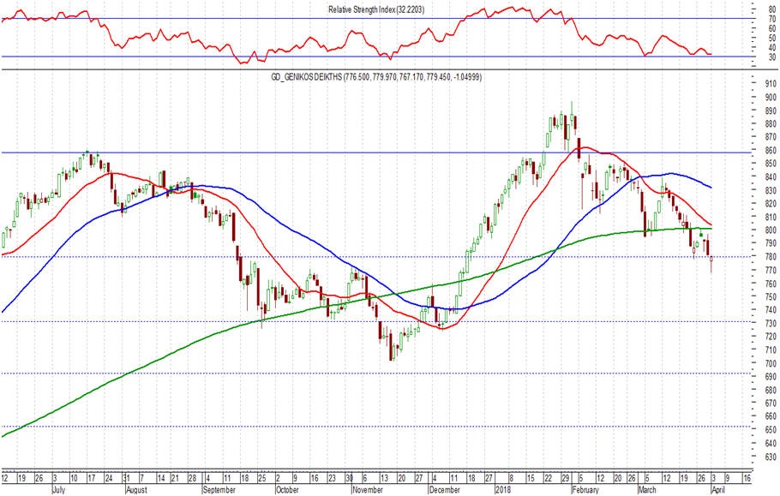Click the 650 price axis label
The image size is (780, 496).
771,429
